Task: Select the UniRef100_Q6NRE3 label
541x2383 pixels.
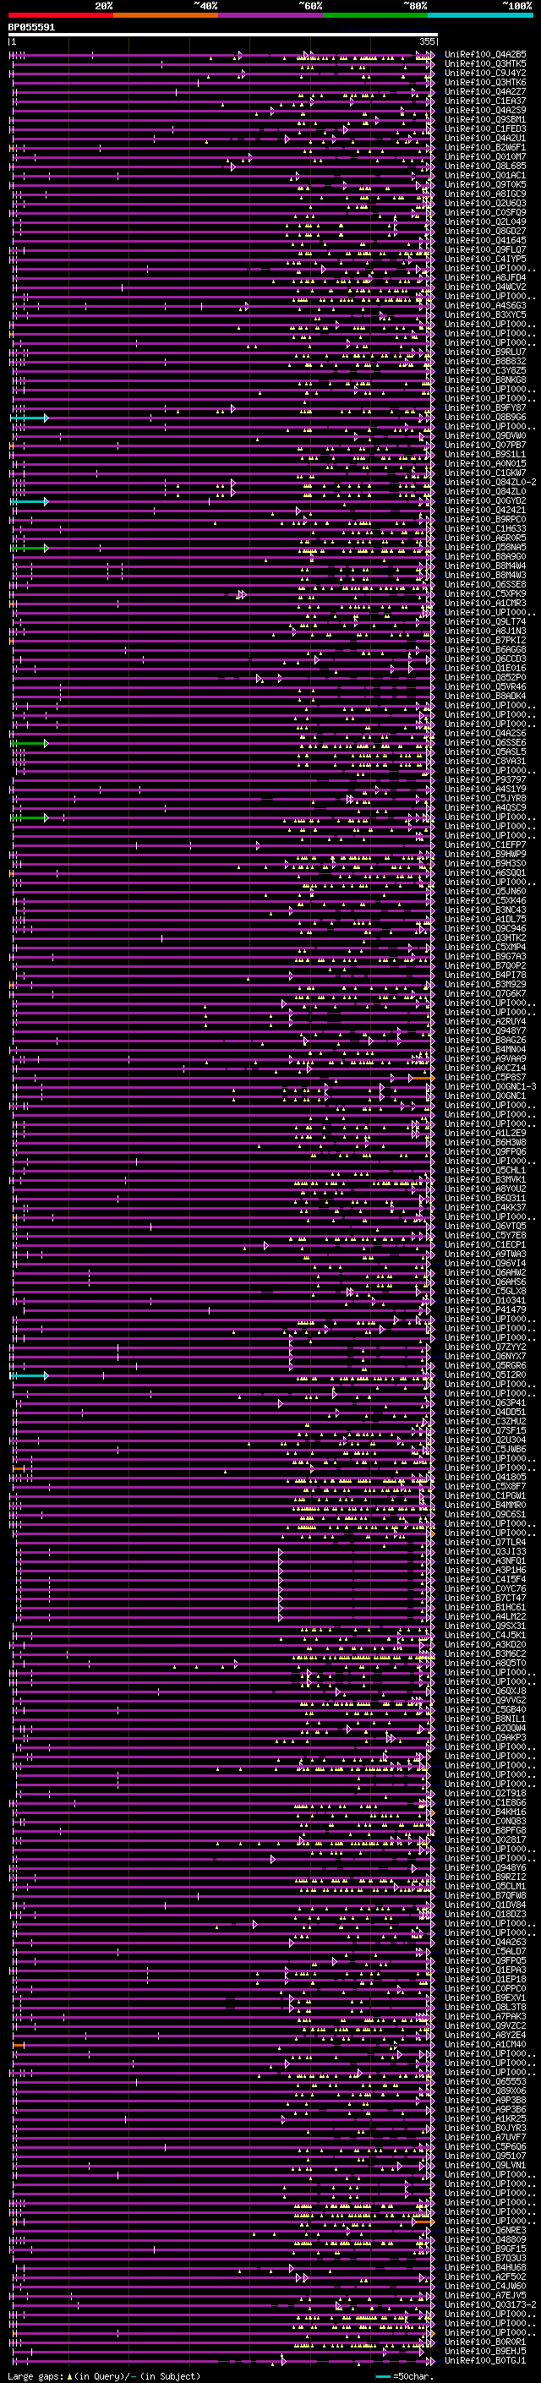Action: (x=485, y=2230)
